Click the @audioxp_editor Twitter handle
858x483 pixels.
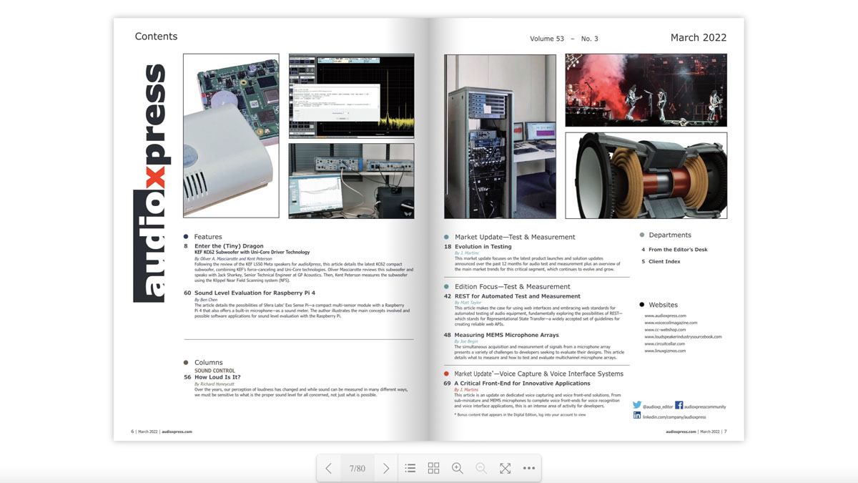click(658, 406)
